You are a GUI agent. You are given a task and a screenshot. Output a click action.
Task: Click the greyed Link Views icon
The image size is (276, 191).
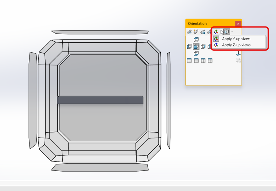pyautogui.click(x=238, y=61)
